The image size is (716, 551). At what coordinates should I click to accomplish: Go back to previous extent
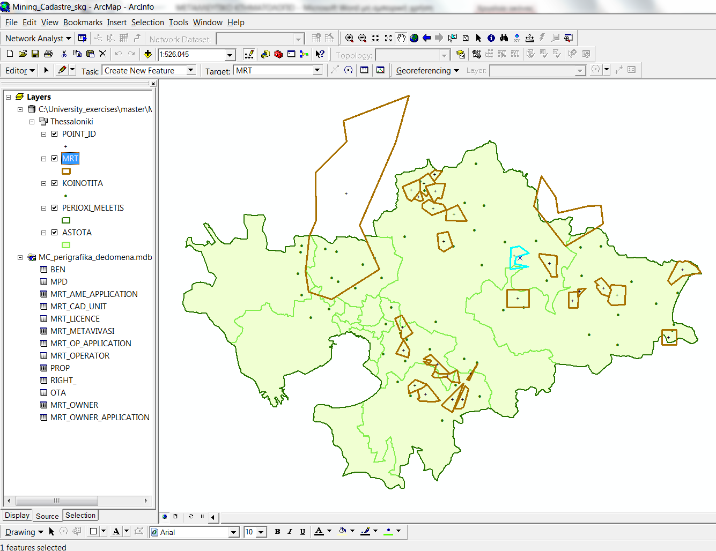click(427, 38)
